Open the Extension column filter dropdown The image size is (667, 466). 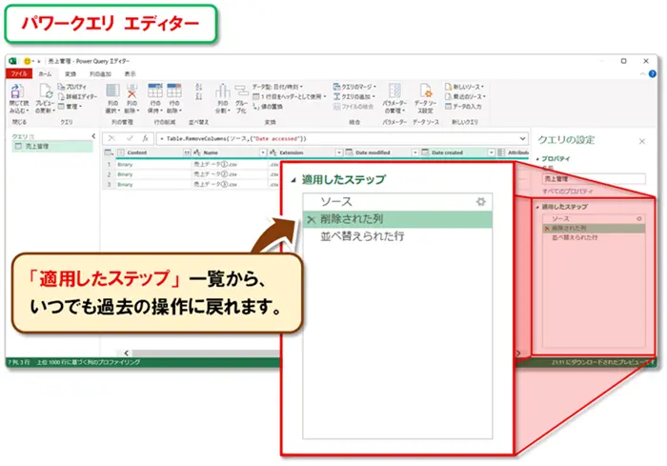339,152
